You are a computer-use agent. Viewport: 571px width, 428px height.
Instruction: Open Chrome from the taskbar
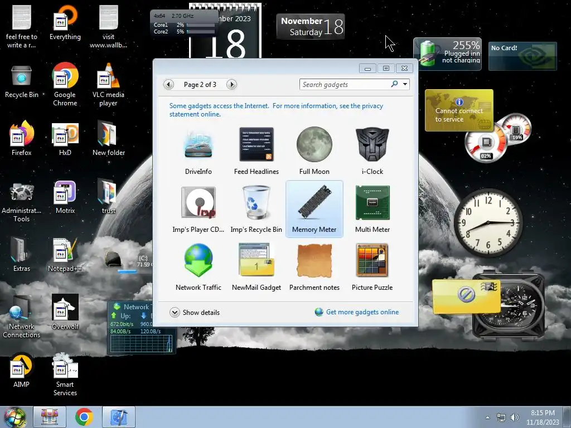tap(84, 417)
